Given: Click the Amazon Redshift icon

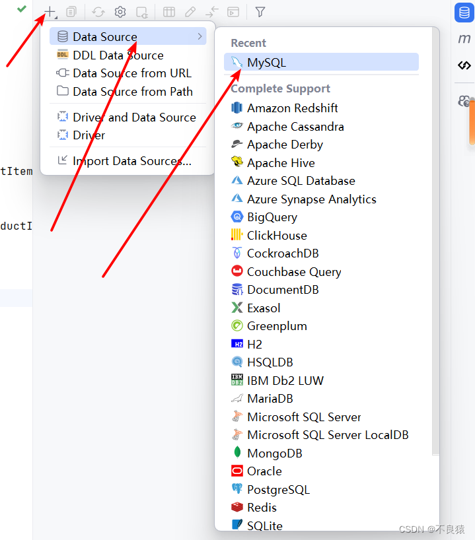Looking at the screenshot, I should coord(237,108).
